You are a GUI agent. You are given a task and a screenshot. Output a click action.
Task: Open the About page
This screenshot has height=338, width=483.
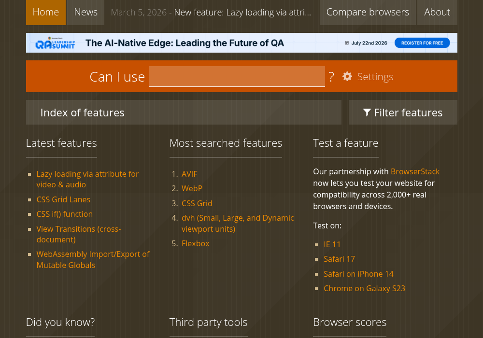pos(437,13)
